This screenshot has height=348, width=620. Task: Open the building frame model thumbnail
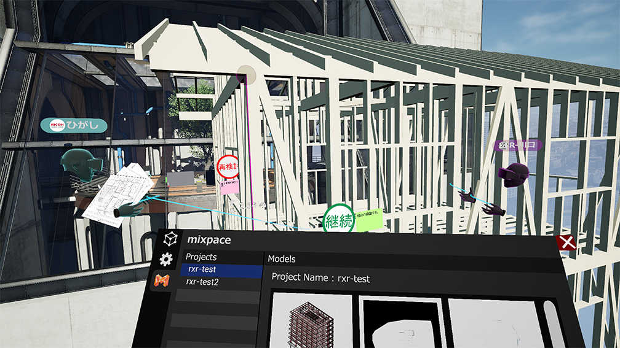[x=311, y=321]
